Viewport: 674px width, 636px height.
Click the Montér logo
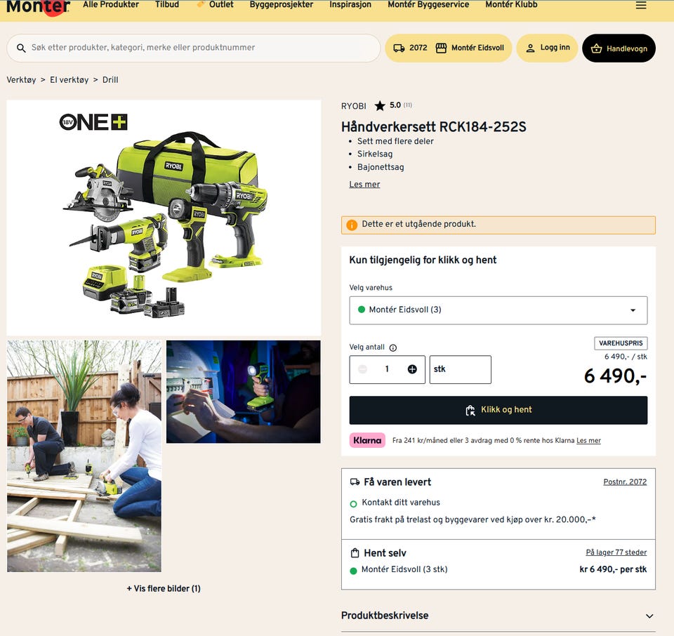point(38,7)
